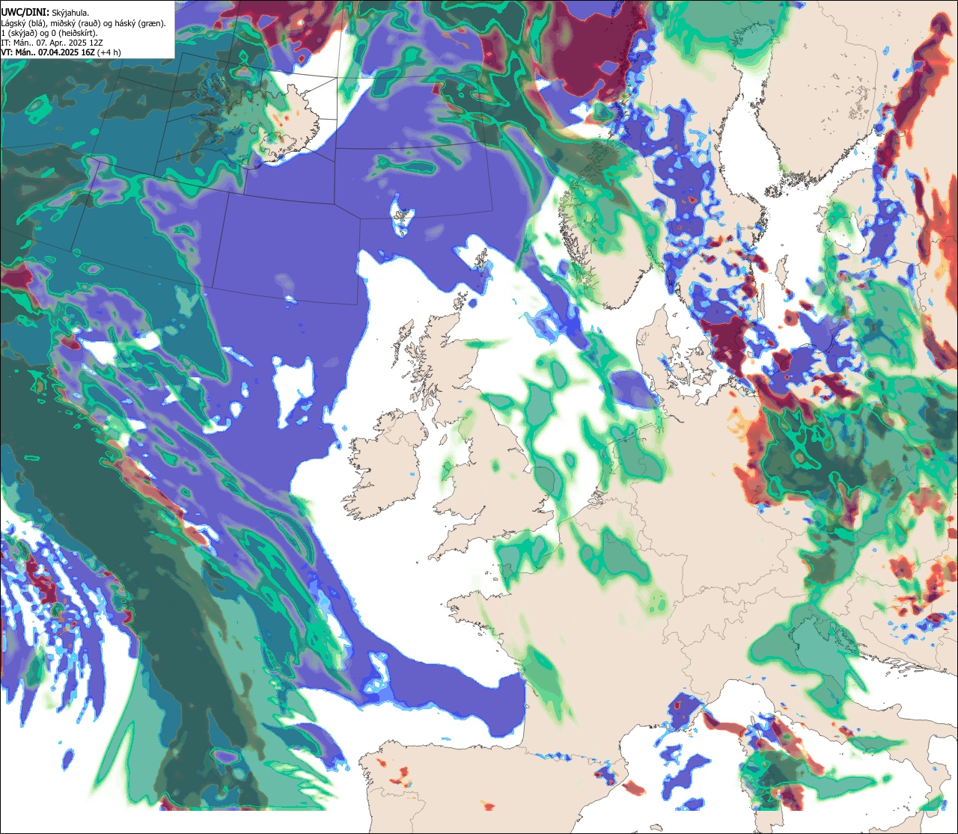Click the 'IT: Mán.. 07. Apr.. 2025 12Z' line
958x834 pixels.
[x=52, y=42]
